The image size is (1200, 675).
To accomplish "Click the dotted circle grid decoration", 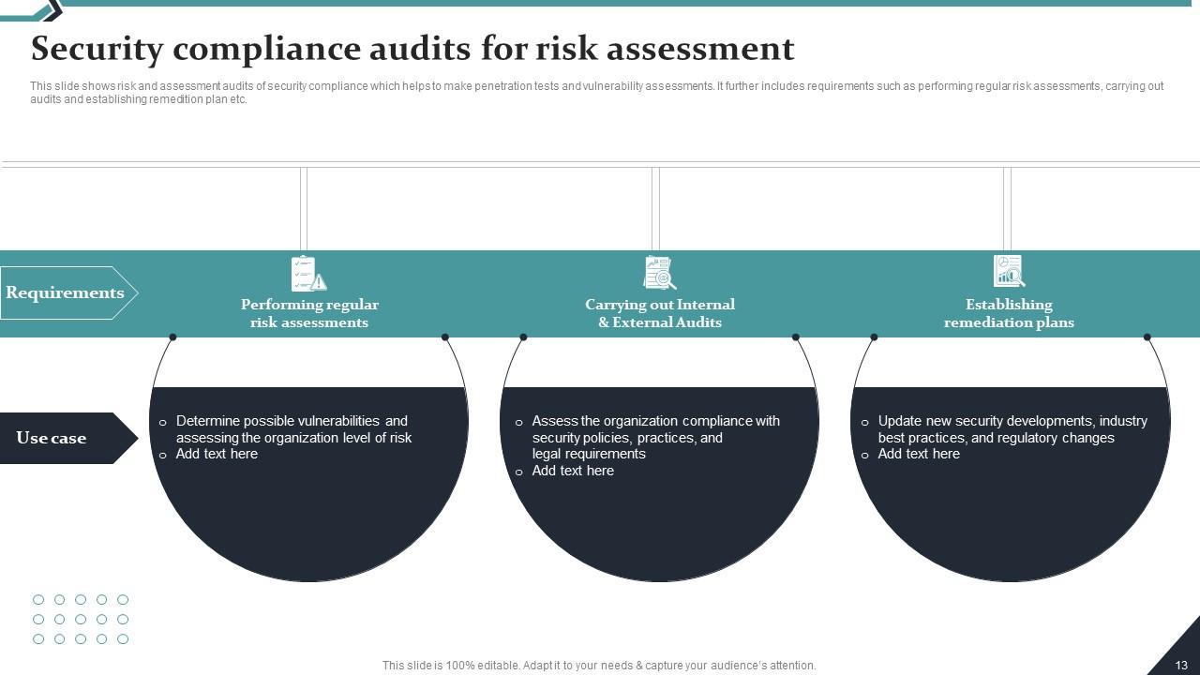I will 81,619.
